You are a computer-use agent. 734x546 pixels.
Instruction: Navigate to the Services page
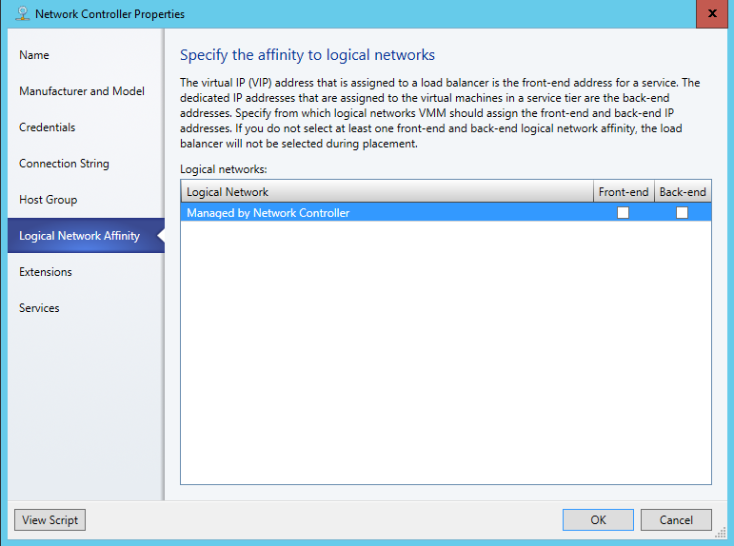[39, 308]
